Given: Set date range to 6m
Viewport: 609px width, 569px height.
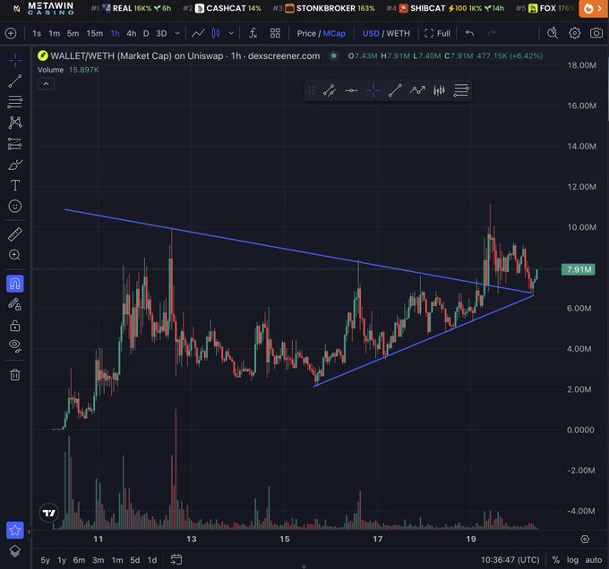Looking at the screenshot, I should (79, 560).
